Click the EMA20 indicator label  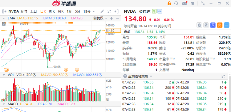pos(77,18)
